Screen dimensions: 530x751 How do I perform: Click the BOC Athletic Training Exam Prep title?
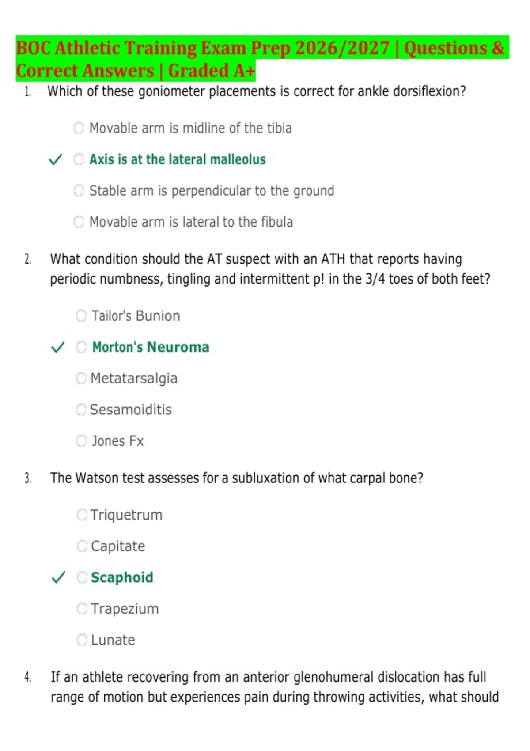(x=262, y=59)
